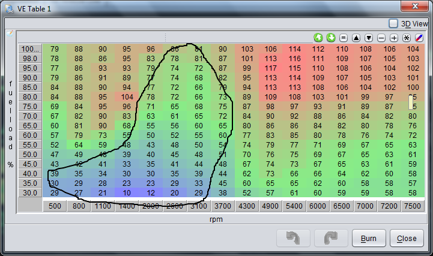
Task: Select the 7500 rpm column header
Action: (413, 206)
